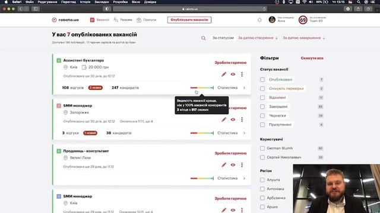The image size is (380, 213).
Task: Check the Арбузинка region filter
Action: click(x=262, y=198)
